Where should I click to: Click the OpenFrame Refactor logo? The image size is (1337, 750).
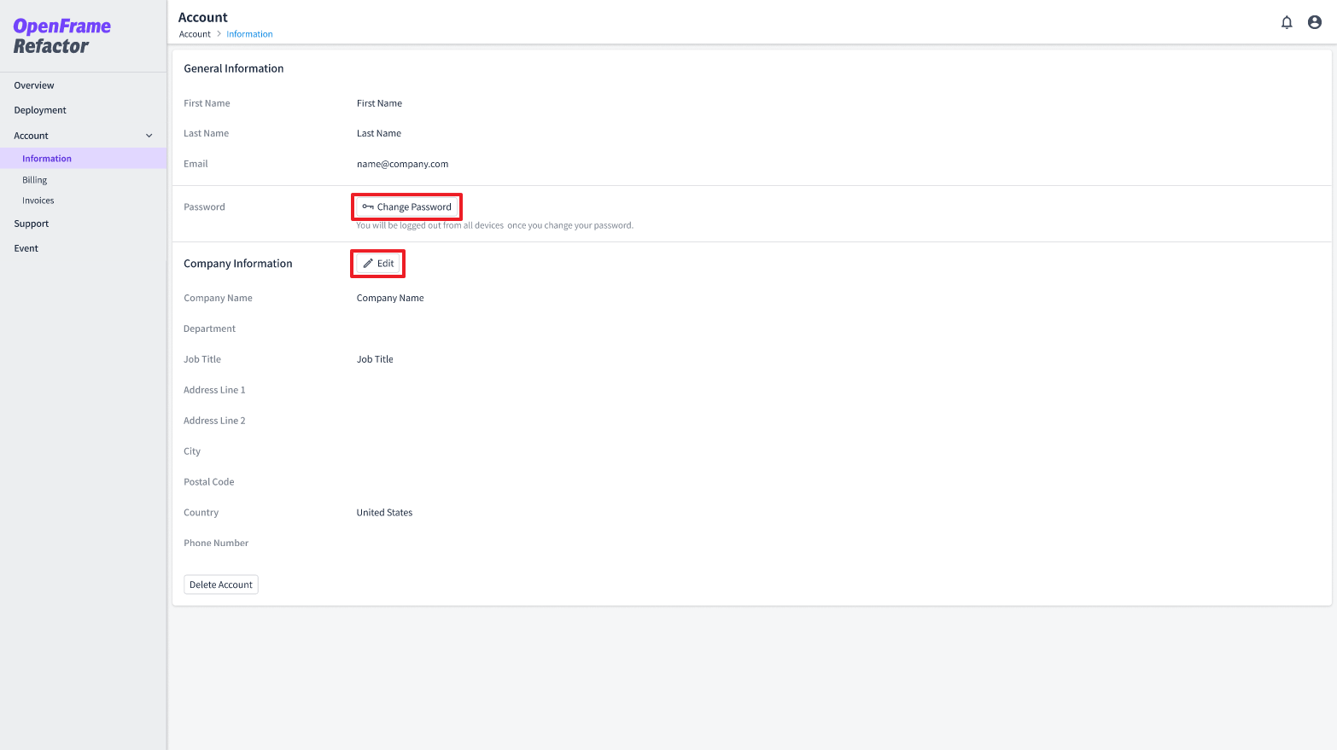(x=61, y=35)
